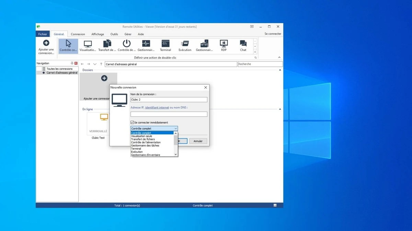
Task: Click dropdown list scroll-down arrow
Action: [x=176, y=155]
